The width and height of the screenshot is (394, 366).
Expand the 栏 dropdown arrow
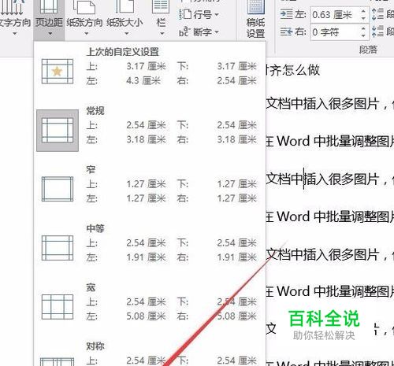[162, 34]
